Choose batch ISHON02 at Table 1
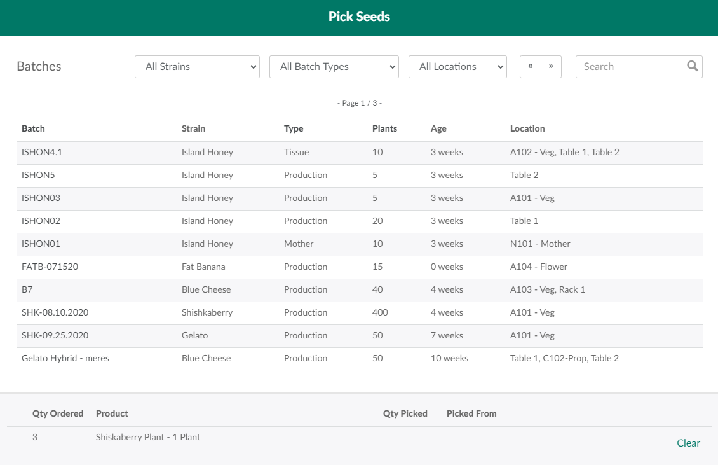Viewport: 718px width, 465px height. pos(41,221)
